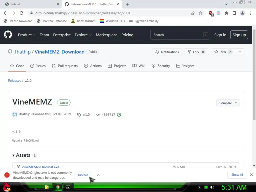Image resolution: width=256 pixels, height=192 pixels.
Task: Open the Product dropdown menu
Action: (27, 35)
